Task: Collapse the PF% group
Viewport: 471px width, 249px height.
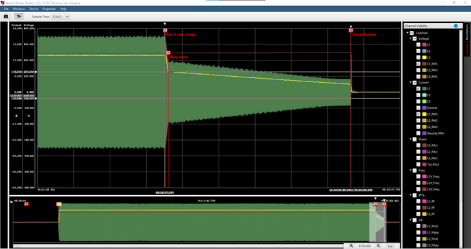Action: pos(410,195)
